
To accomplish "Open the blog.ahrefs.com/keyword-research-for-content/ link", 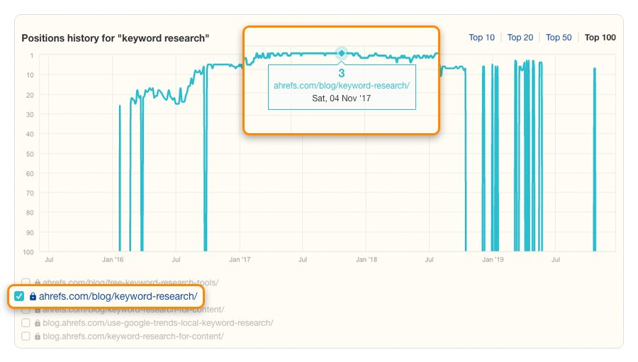I will (133, 336).
